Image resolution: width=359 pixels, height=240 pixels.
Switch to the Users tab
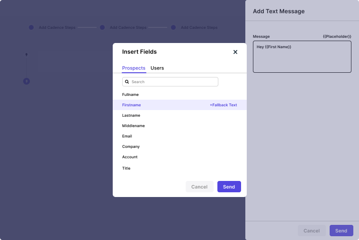pyautogui.click(x=157, y=68)
